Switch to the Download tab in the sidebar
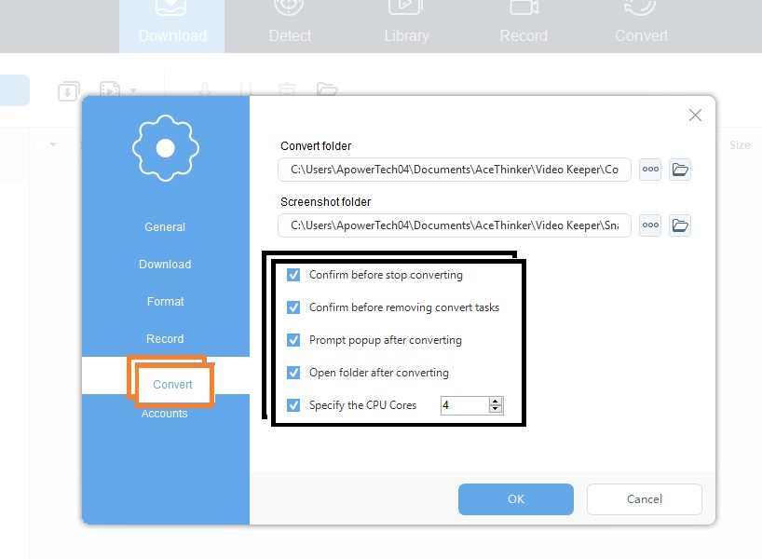This screenshot has width=762, height=559. click(165, 264)
